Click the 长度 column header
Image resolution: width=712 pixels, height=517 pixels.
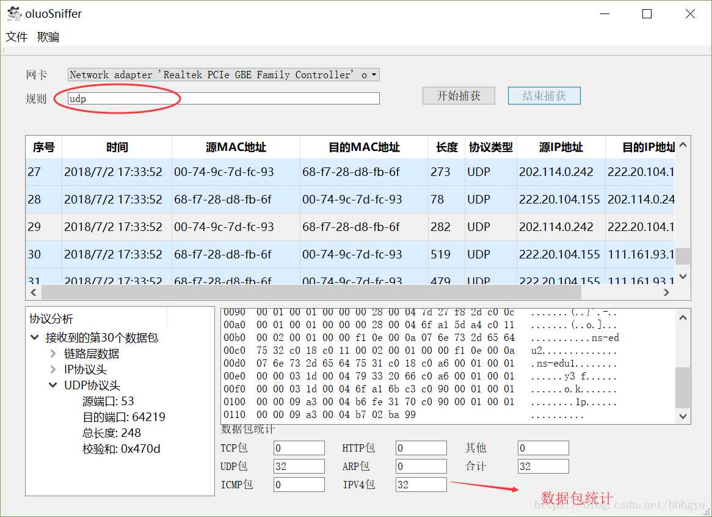click(447, 147)
